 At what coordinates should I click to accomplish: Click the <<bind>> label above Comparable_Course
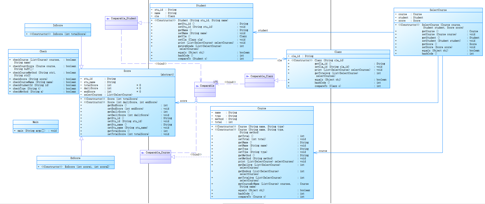(x=196, y=155)
